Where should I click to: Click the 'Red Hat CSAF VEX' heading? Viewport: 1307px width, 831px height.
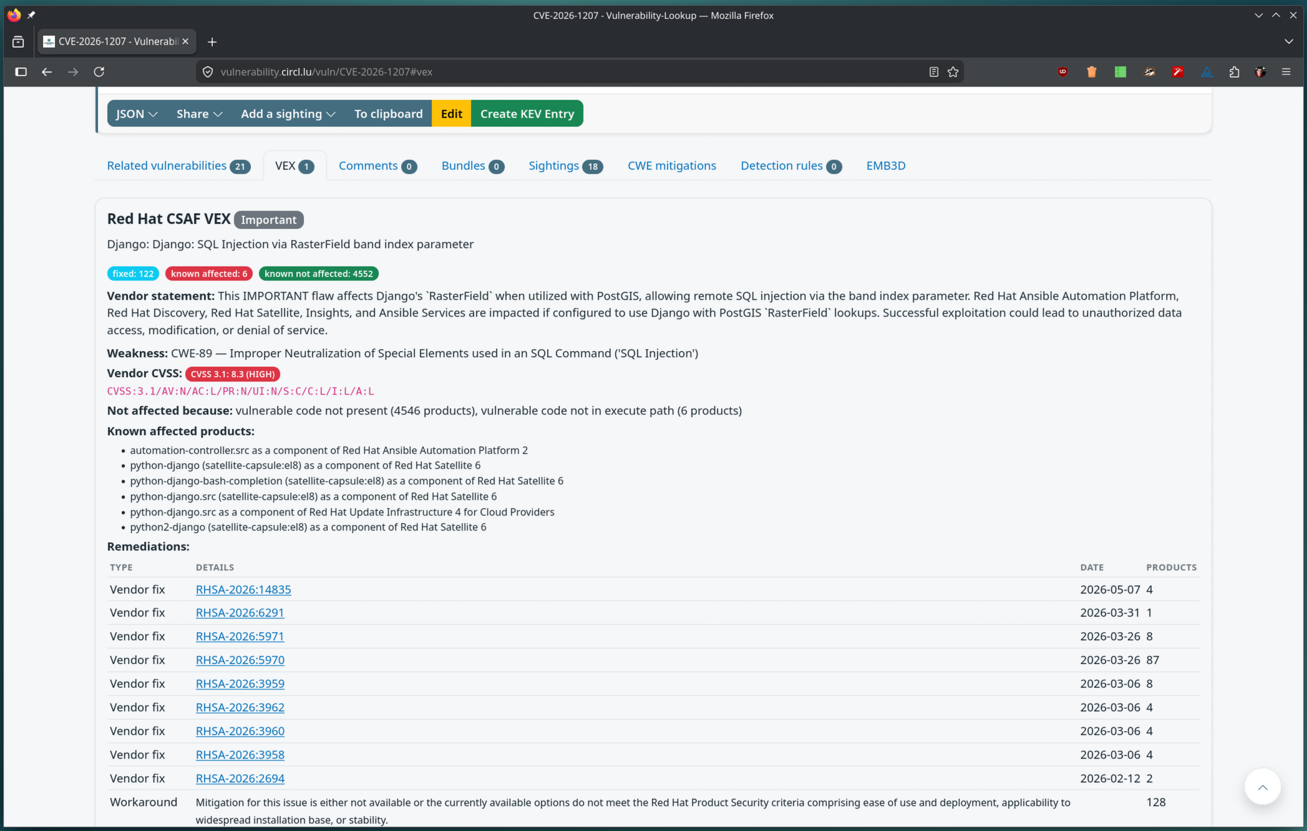pos(168,219)
